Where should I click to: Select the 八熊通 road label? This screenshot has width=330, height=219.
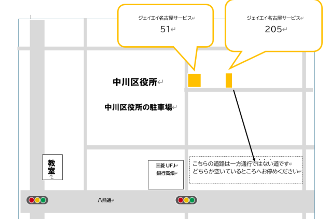click(104, 200)
